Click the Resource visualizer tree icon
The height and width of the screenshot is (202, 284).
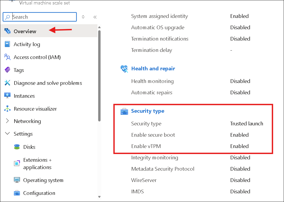point(7,109)
